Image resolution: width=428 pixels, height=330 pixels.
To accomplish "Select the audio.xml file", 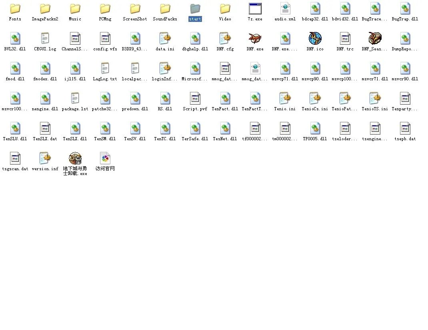I will (285, 9).
